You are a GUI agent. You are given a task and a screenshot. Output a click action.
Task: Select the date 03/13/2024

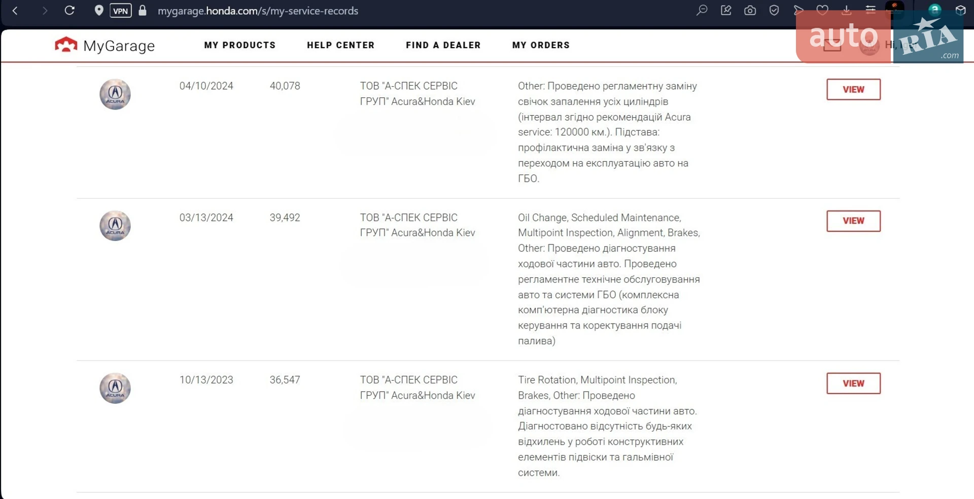pyautogui.click(x=206, y=218)
